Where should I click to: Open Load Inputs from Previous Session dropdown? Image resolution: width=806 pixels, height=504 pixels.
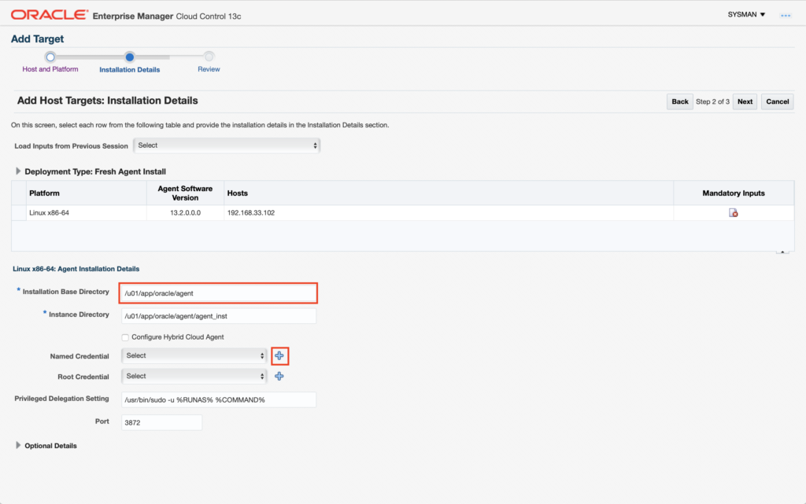coord(227,145)
